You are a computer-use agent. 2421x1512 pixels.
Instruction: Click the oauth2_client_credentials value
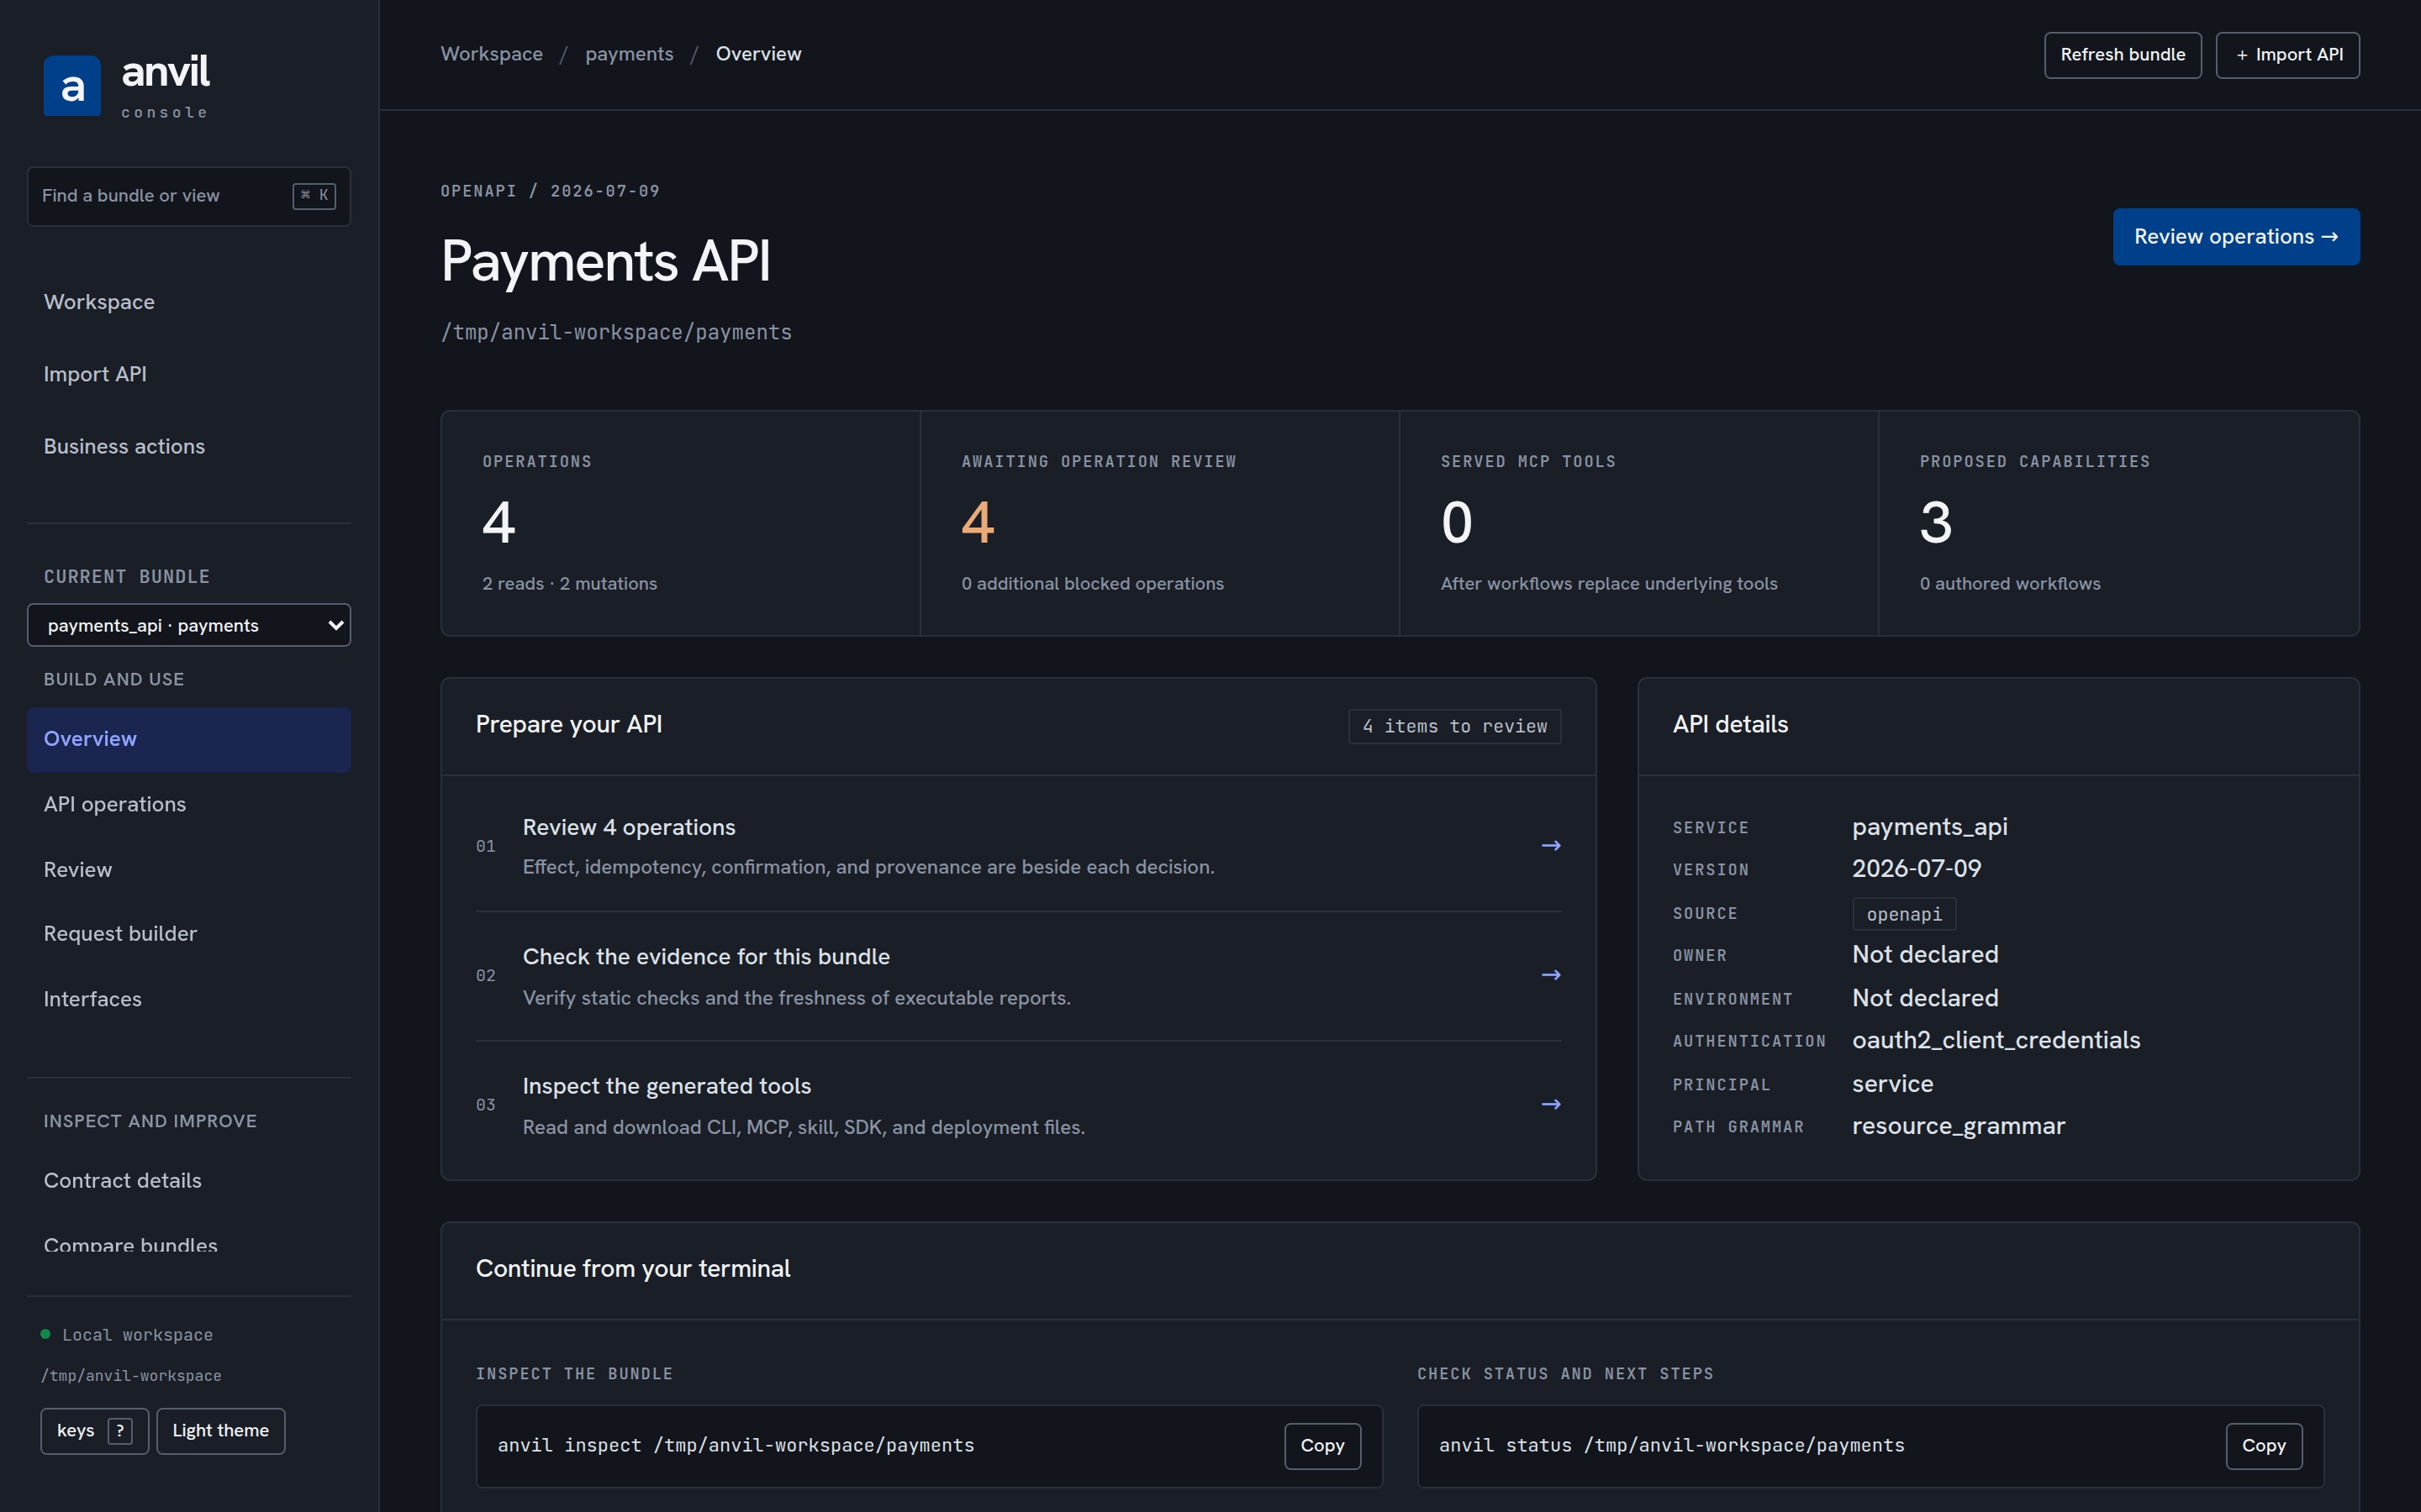click(x=1996, y=1041)
